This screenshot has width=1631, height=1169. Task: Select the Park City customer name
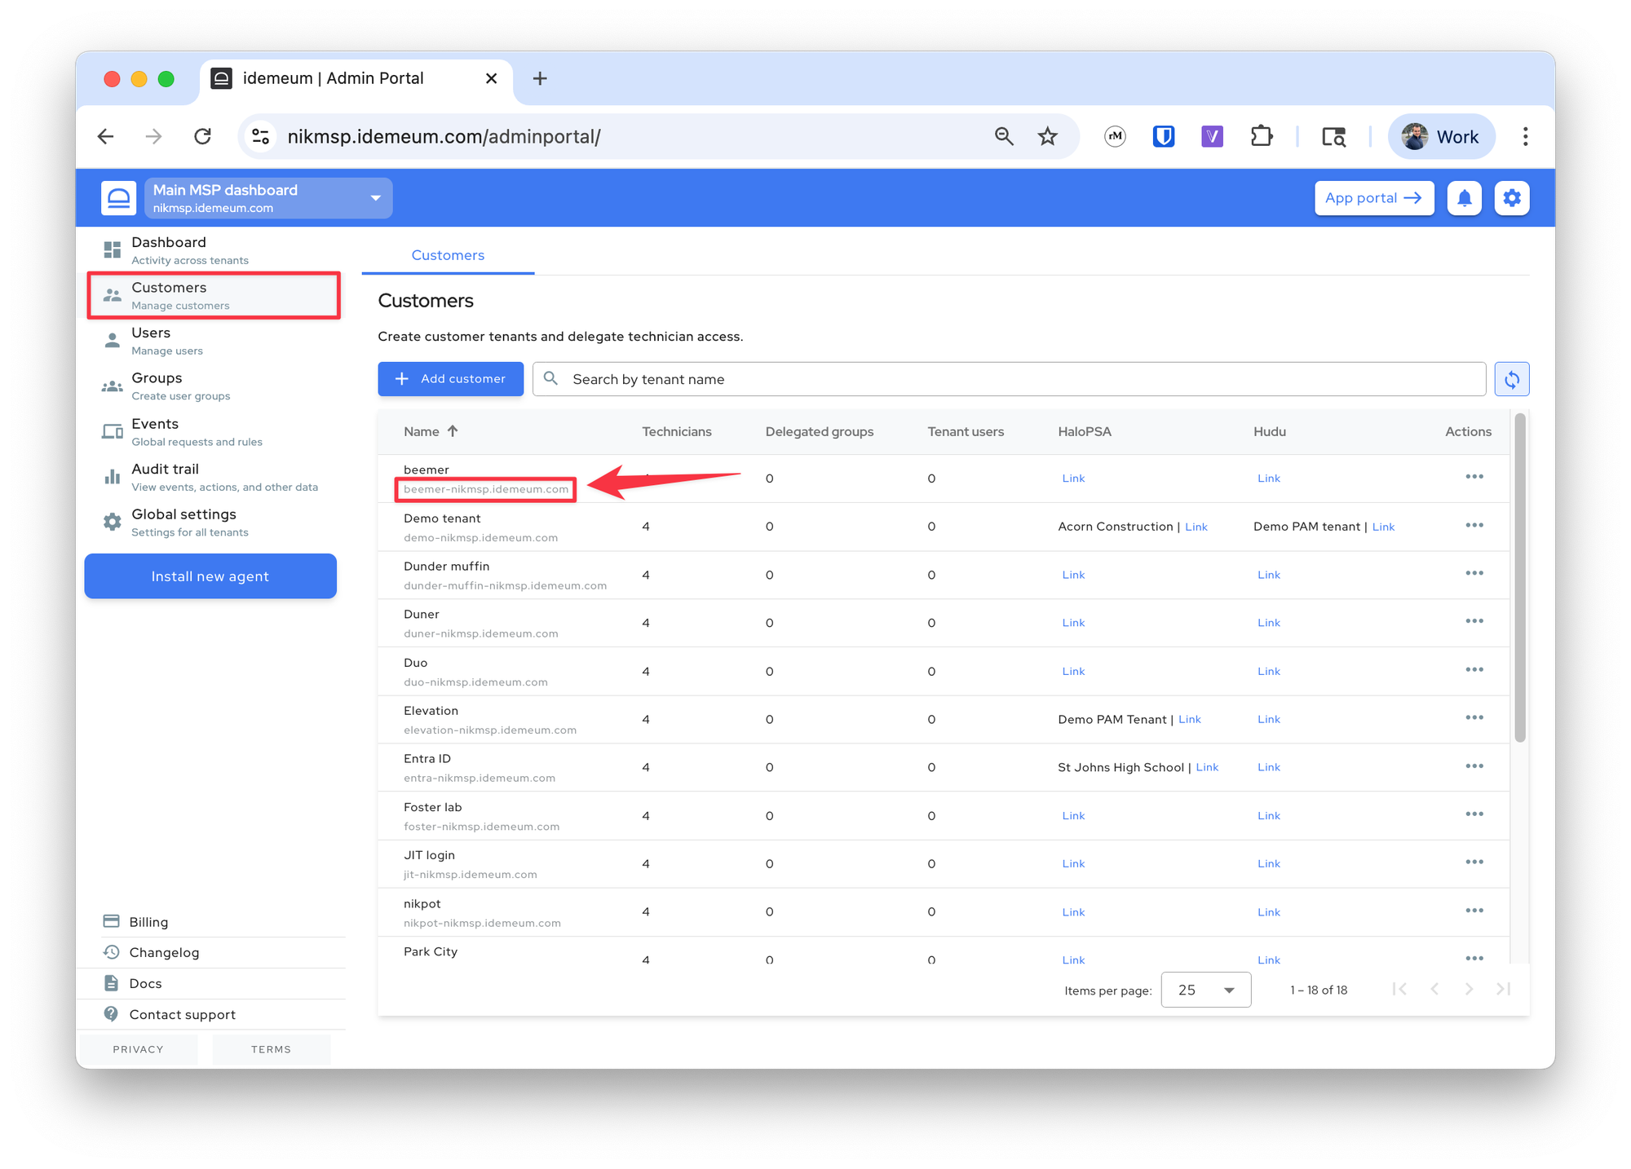[430, 951]
